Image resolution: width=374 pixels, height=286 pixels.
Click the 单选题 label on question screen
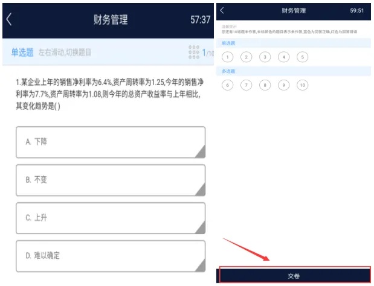(22, 52)
